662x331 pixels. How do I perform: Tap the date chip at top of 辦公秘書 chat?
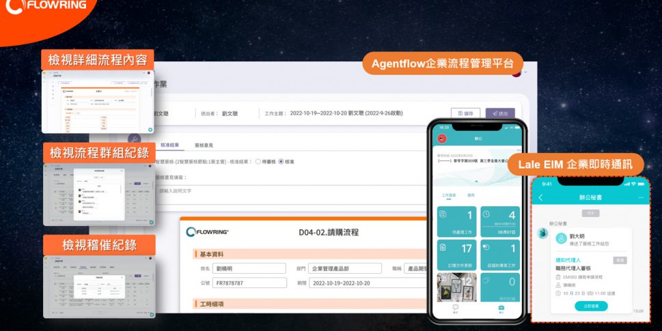(x=591, y=214)
